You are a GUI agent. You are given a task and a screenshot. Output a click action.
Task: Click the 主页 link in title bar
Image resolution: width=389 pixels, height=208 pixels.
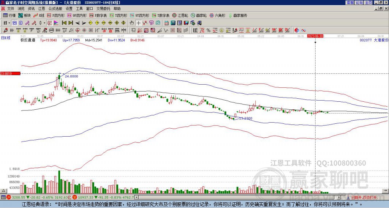[x=368, y=3]
